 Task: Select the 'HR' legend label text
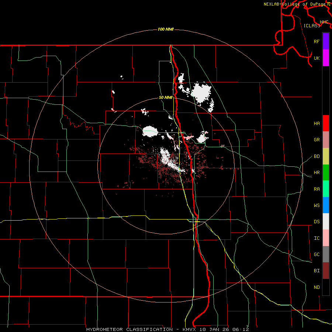tap(317, 173)
